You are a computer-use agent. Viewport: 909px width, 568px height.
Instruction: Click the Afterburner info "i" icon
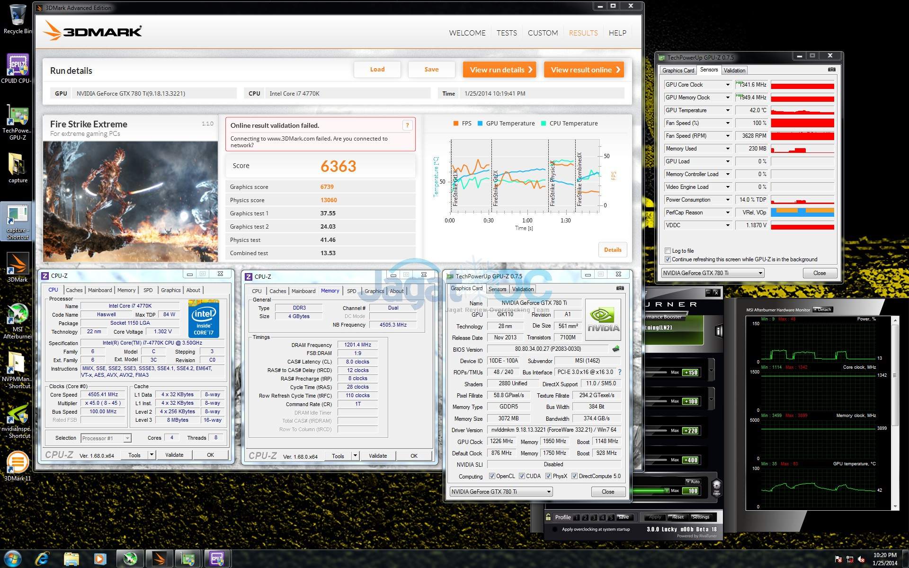pos(719,331)
